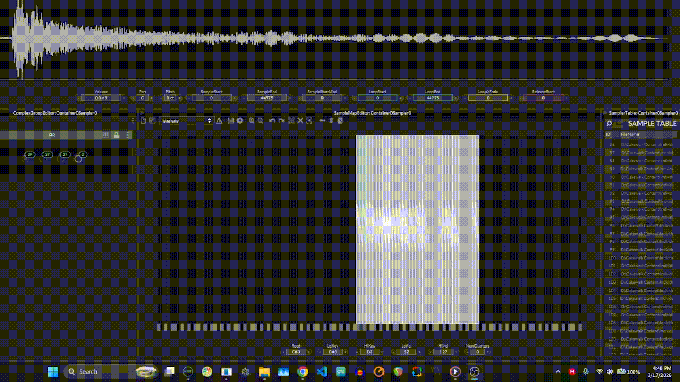
Task: Search the sample table with magnifier icon
Action: pos(609,124)
